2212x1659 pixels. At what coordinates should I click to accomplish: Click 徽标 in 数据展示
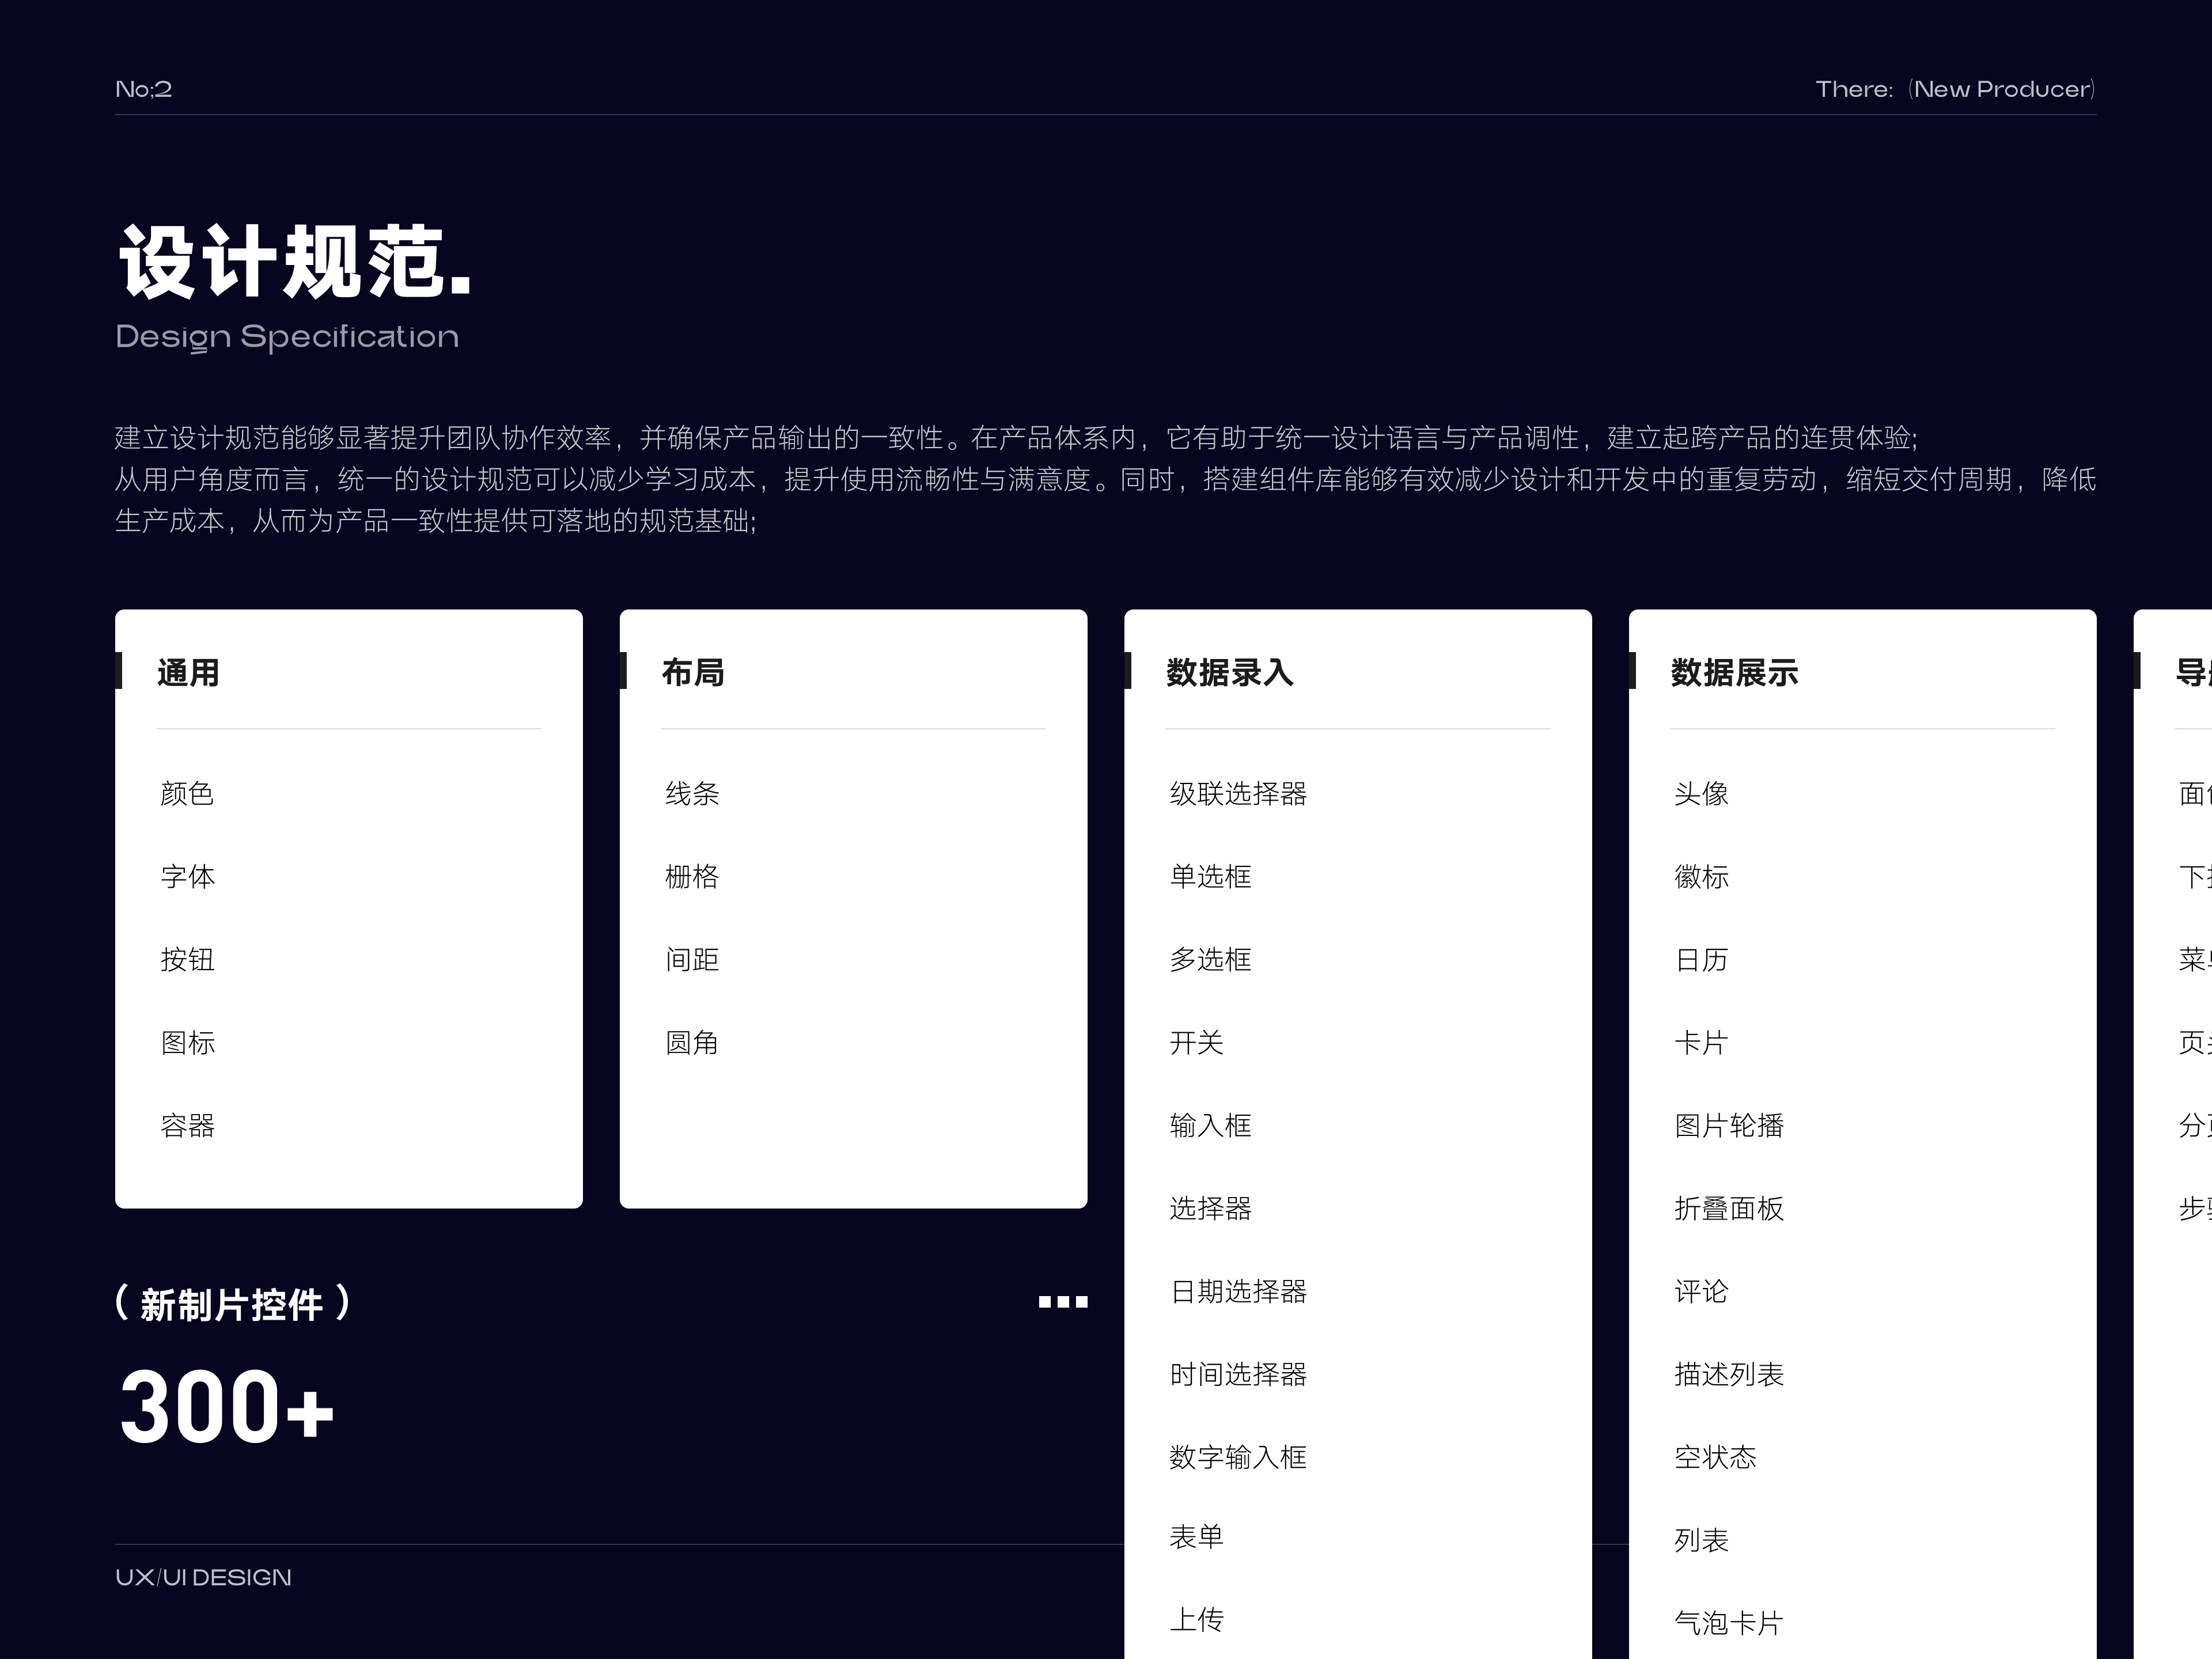coord(1702,876)
